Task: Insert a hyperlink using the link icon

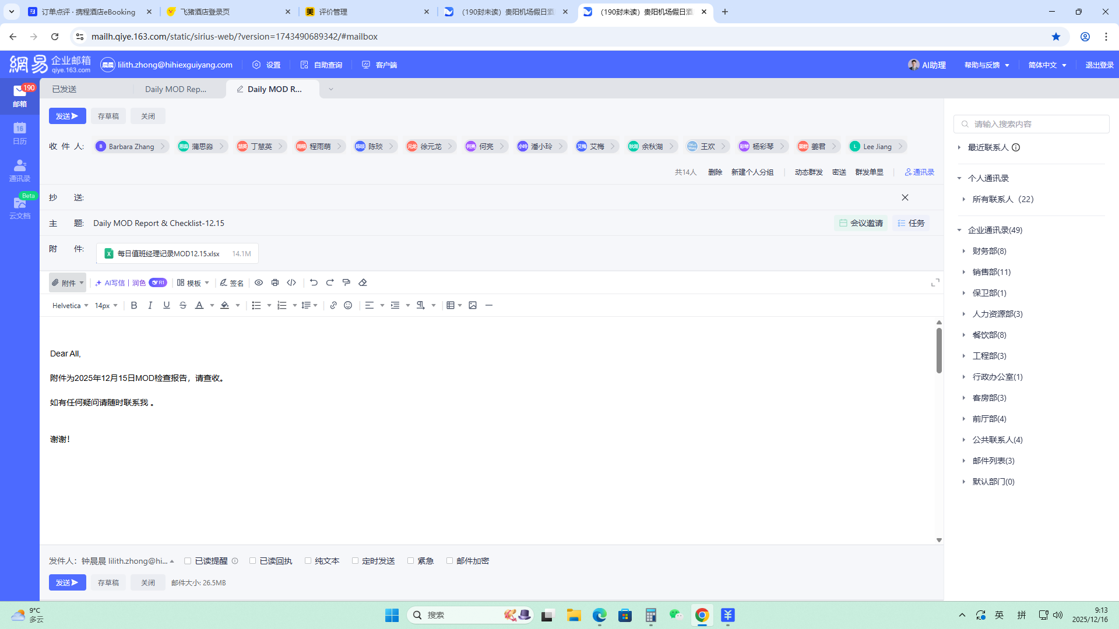Action: tap(333, 305)
